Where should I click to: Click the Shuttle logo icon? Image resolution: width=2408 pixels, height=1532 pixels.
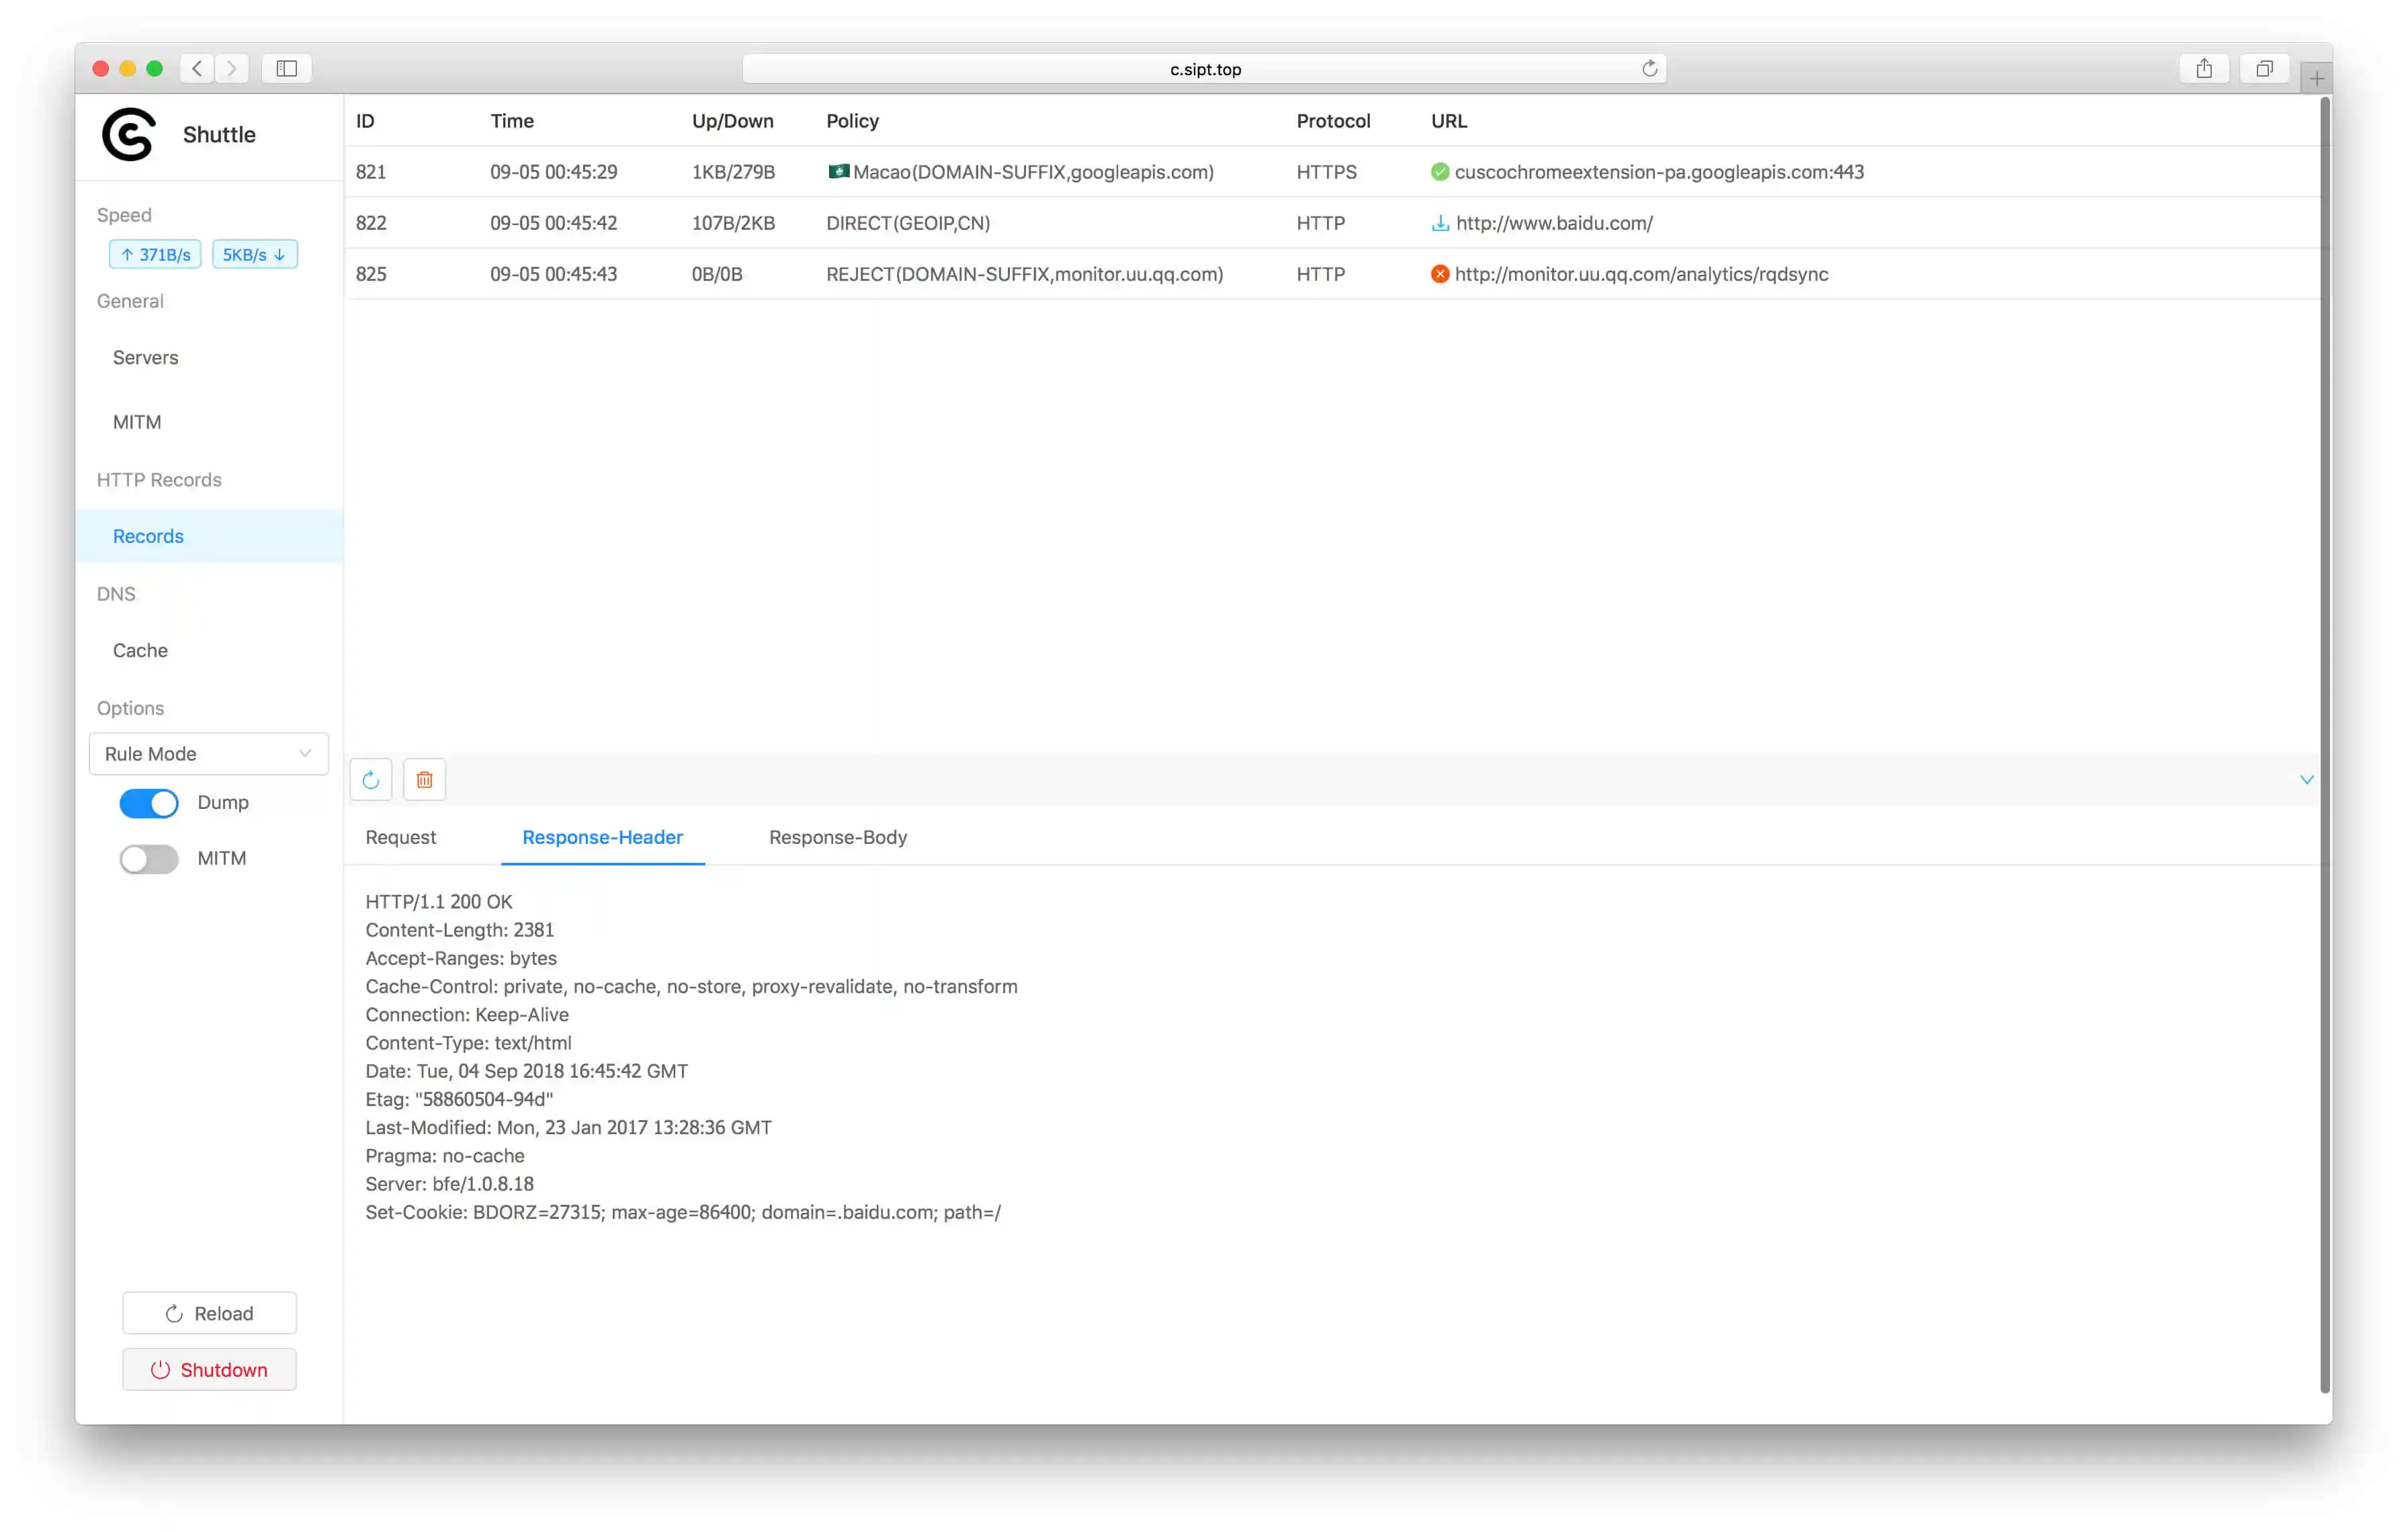pyautogui.click(x=130, y=134)
